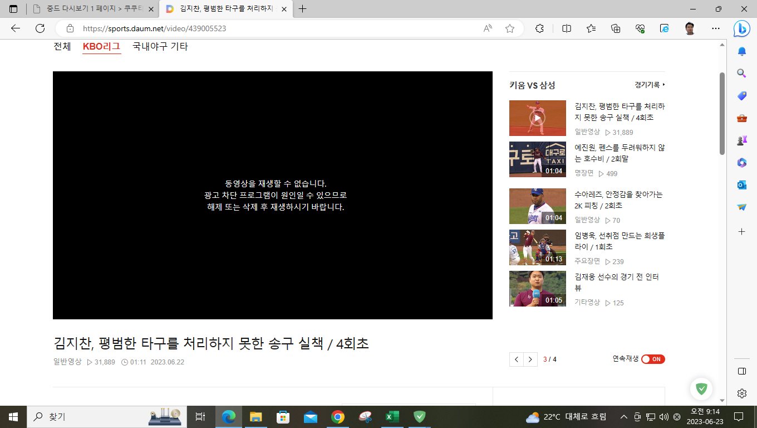Image resolution: width=757 pixels, height=428 pixels.
Task: Add page to favorites with star icon
Action: [509, 28]
